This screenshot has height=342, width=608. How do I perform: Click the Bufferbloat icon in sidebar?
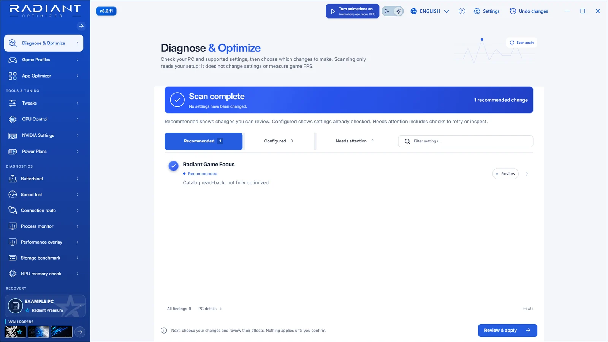point(13,179)
